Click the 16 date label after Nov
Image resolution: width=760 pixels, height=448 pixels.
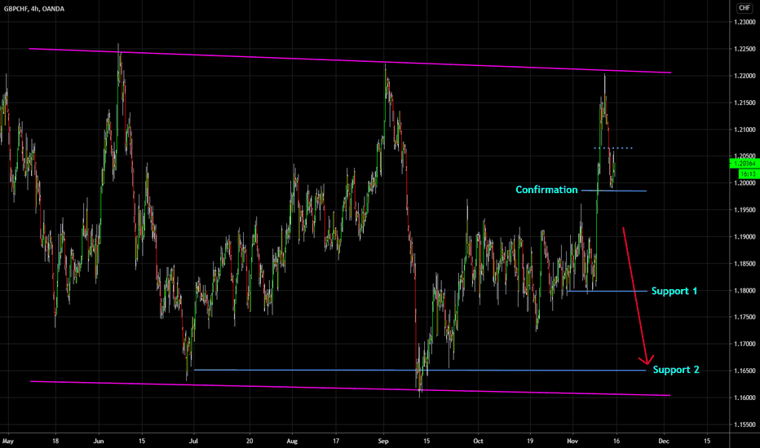pos(616,441)
